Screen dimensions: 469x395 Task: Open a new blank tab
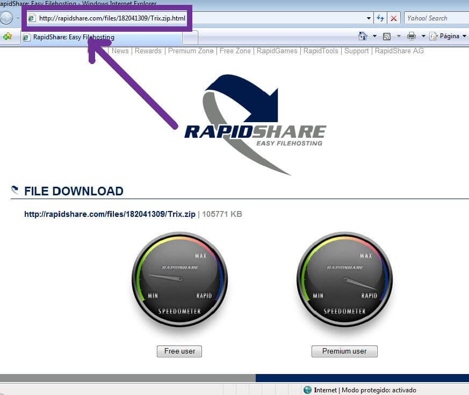pos(190,38)
